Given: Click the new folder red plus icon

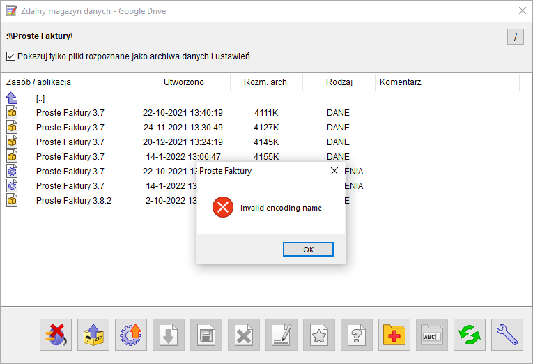Looking at the screenshot, I should [394, 335].
